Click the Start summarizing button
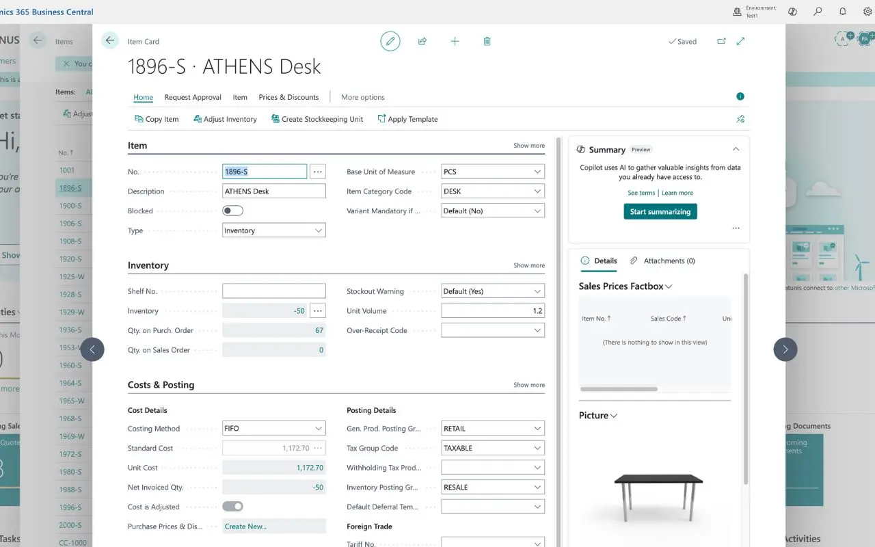 [x=660, y=212]
